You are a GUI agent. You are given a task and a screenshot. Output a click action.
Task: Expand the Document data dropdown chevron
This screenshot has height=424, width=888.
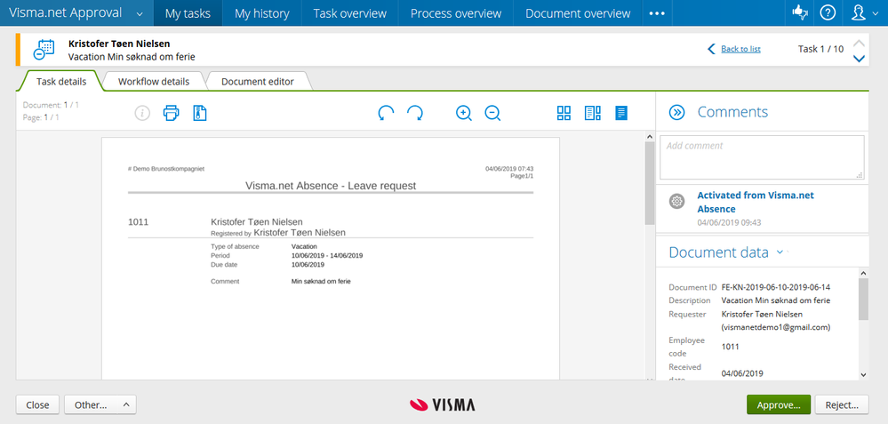pos(780,252)
